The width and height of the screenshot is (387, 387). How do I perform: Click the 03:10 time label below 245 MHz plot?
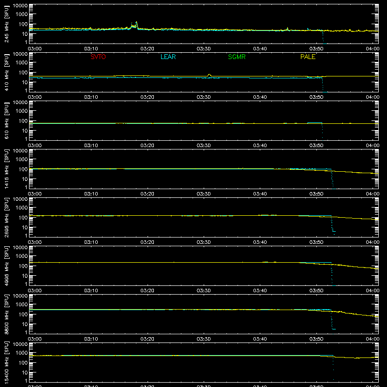coord(91,49)
